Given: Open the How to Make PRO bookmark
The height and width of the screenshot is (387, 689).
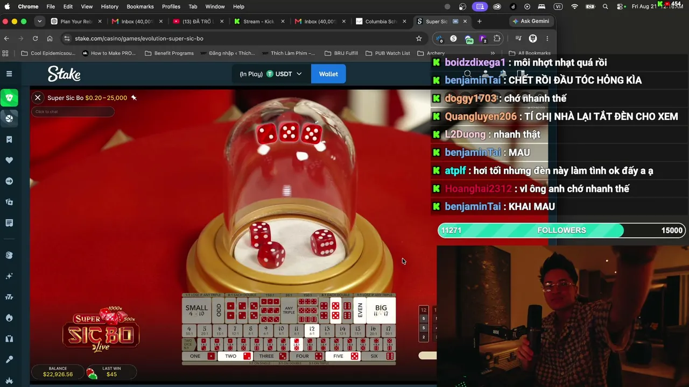Looking at the screenshot, I should 109,53.
